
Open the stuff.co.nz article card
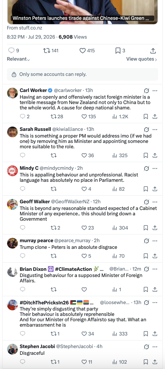point(82,12)
